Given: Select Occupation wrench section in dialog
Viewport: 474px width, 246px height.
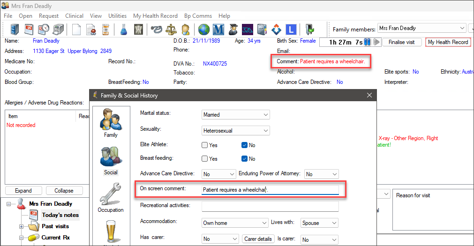Looking at the screenshot, I should [111, 198].
